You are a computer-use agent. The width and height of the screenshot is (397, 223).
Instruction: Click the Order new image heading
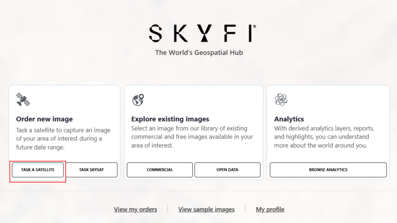click(44, 119)
